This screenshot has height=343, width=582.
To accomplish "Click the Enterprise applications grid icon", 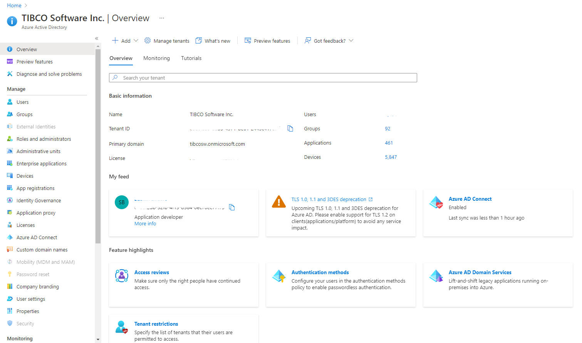I will (10, 163).
